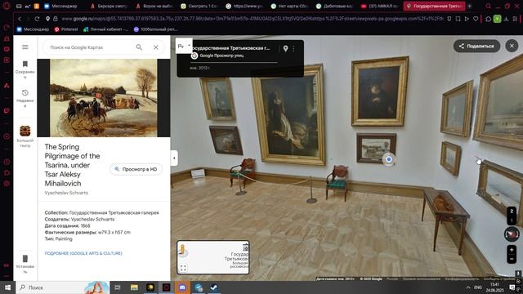
Task: Click the heart favorites icon in address bar
Action: pyautogui.click(x=476, y=19)
